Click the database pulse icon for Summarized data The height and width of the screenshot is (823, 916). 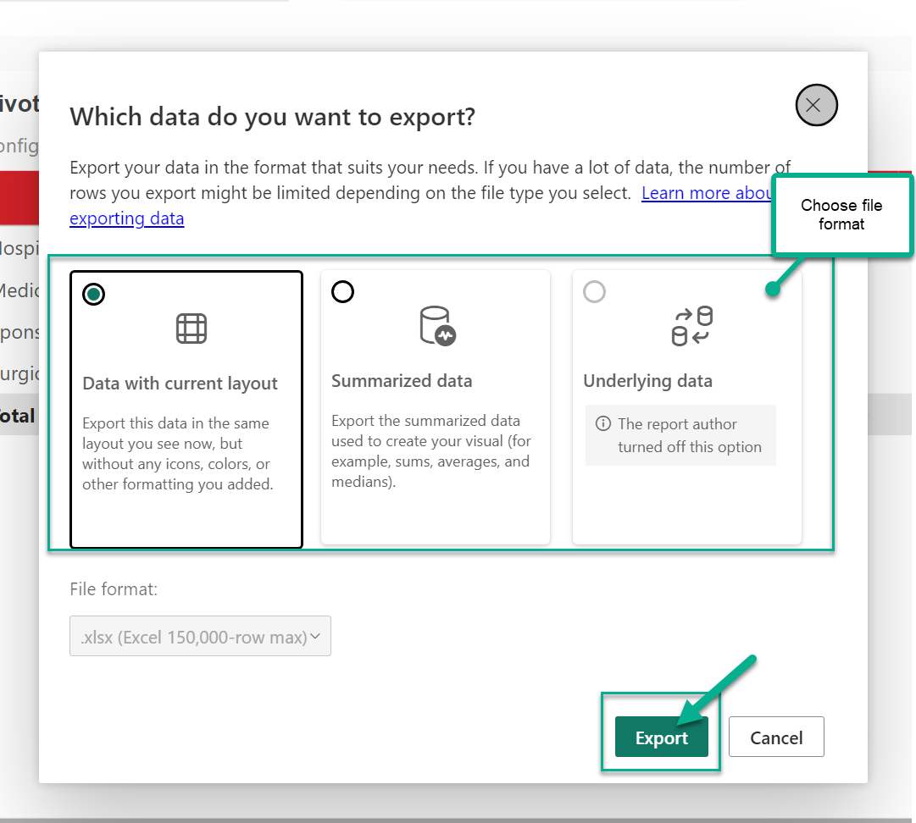tap(437, 326)
